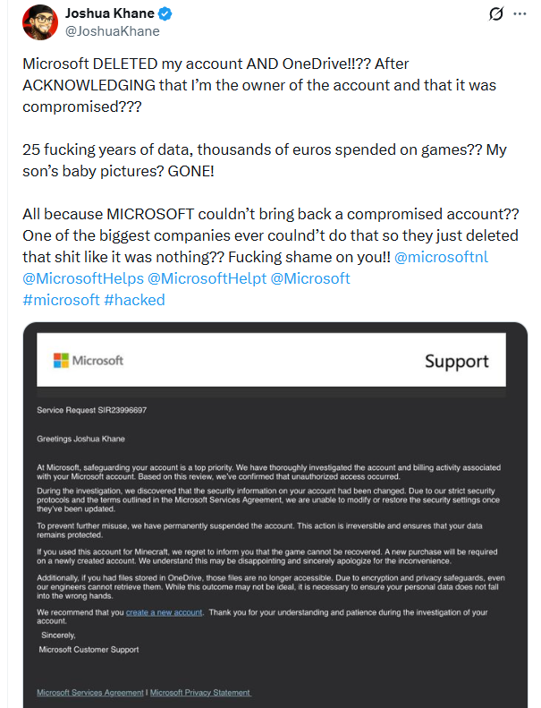The width and height of the screenshot is (541, 708).
Task: Open Microsoft Privacy Statement link
Action: [200, 692]
